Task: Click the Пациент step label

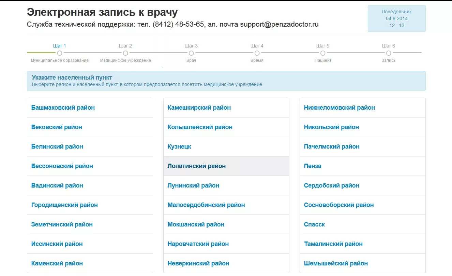Action: [x=323, y=60]
